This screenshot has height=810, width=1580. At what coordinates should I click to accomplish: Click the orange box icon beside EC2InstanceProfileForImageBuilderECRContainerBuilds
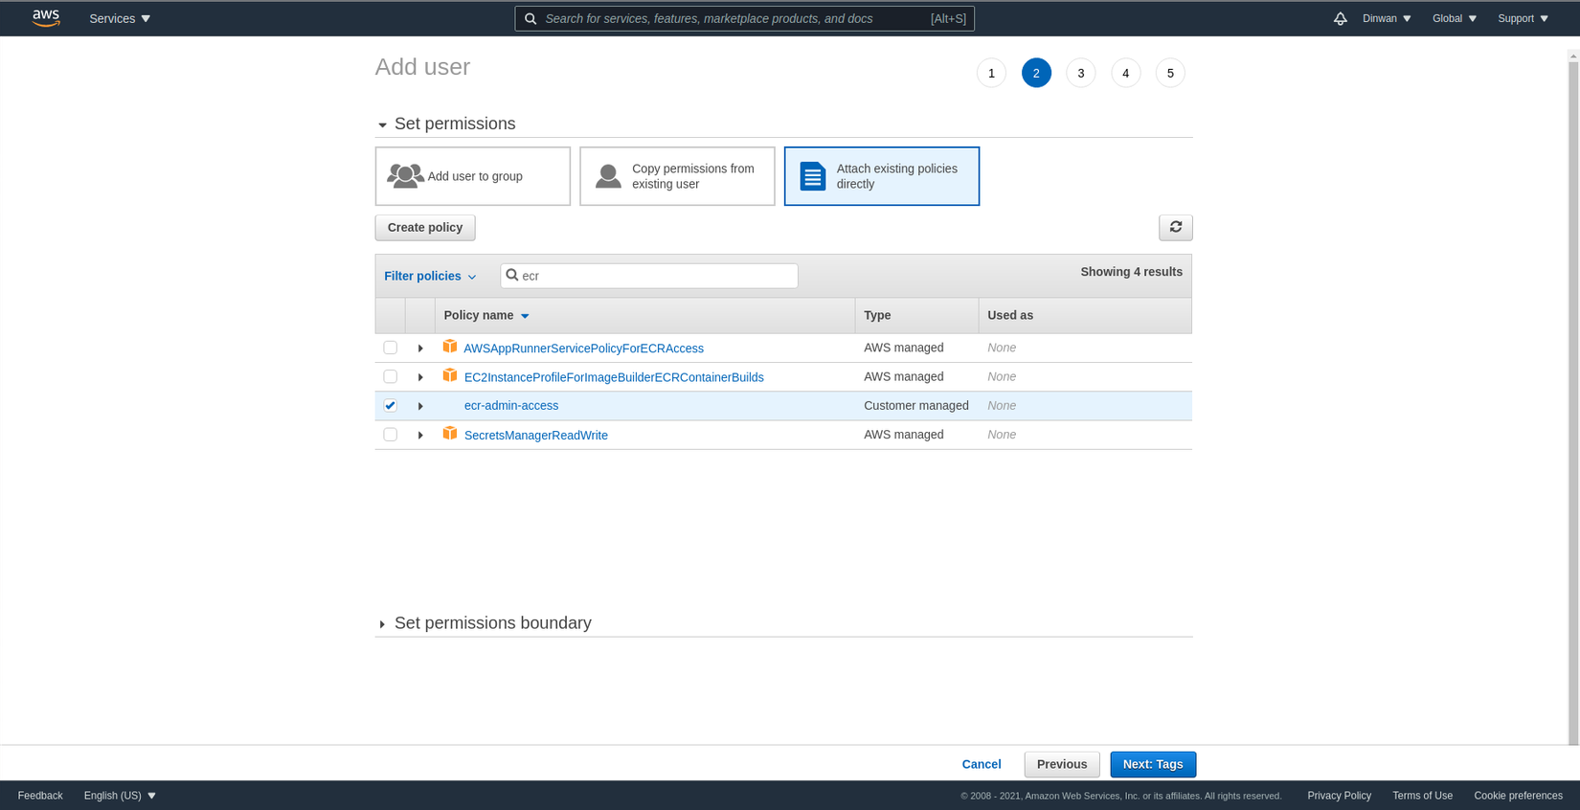449,375
